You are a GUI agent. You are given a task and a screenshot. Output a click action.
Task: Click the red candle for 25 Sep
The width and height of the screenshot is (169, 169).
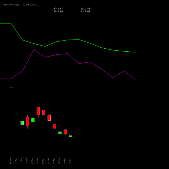(x=54, y=126)
